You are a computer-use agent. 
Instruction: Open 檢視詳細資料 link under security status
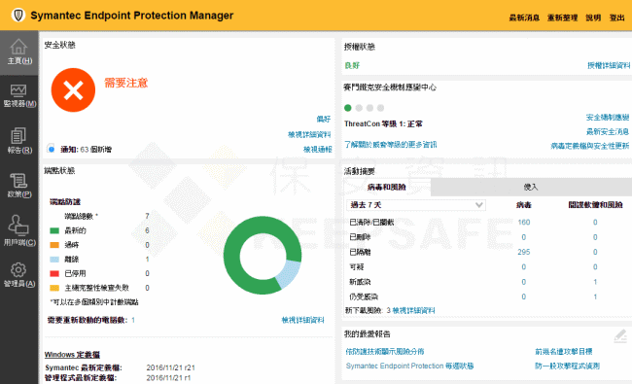tap(309, 134)
